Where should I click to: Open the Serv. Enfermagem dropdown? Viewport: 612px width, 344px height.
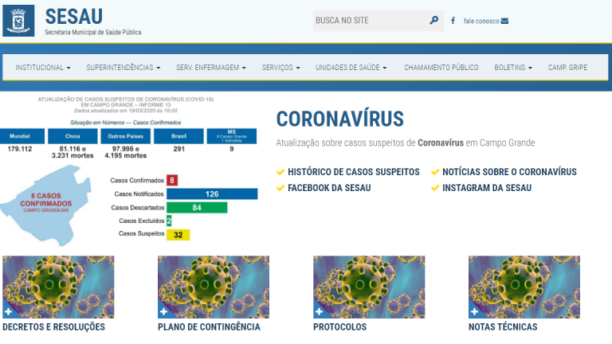click(210, 68)
